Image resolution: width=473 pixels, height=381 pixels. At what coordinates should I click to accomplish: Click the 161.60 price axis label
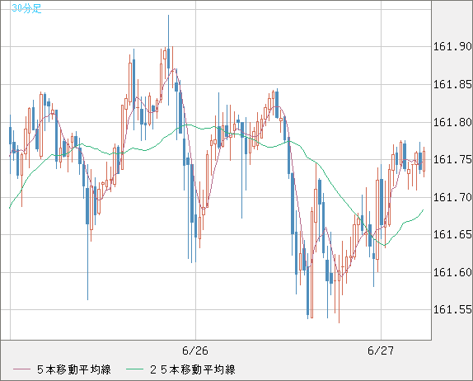[452, 272]
